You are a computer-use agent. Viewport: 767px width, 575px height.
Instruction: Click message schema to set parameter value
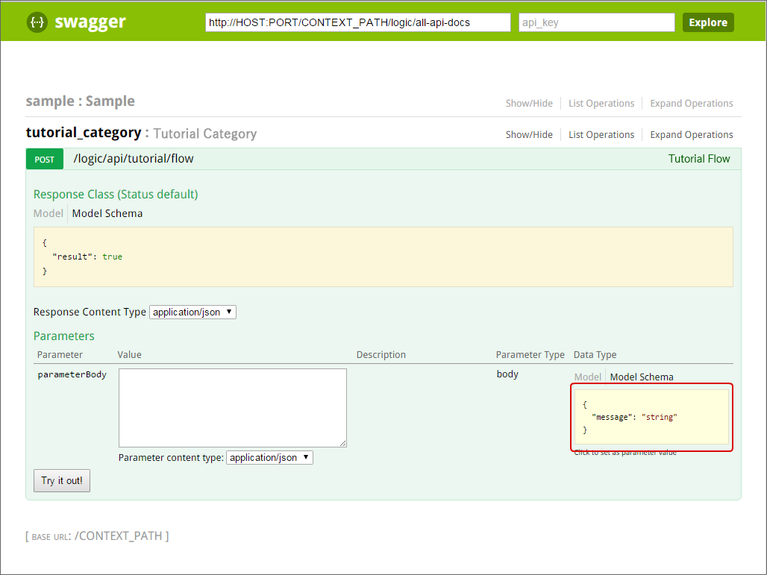651,417
